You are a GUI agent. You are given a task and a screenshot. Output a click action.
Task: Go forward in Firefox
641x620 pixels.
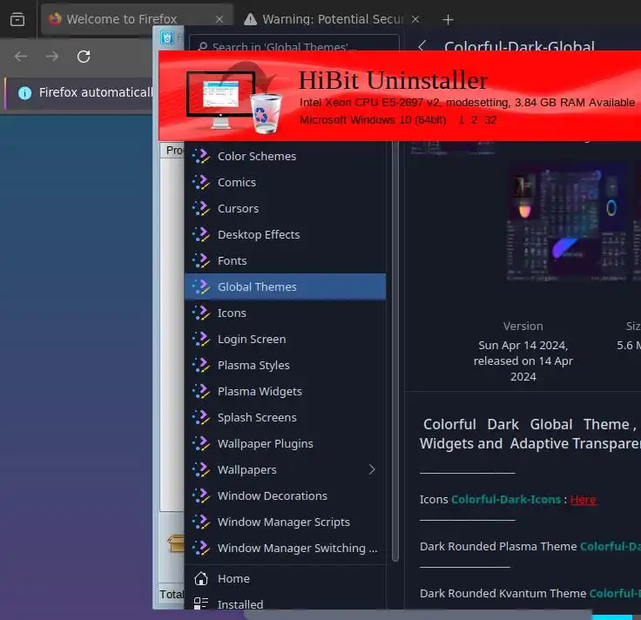(52, 57)
